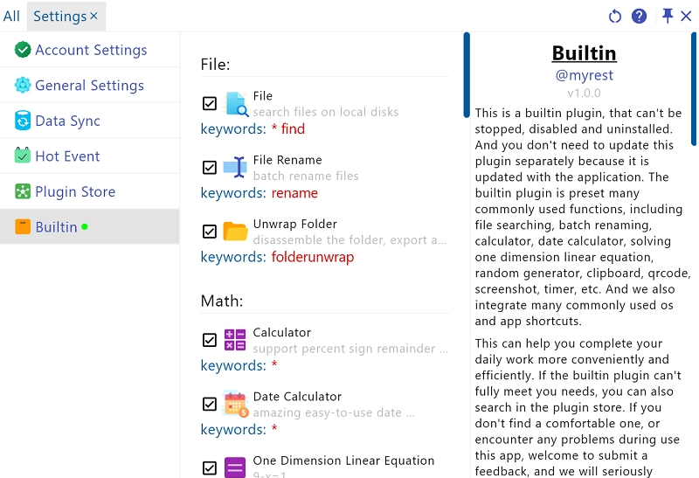Click the refresh icon in top bar
Viewport: 699px width, 478px height.
615,17
